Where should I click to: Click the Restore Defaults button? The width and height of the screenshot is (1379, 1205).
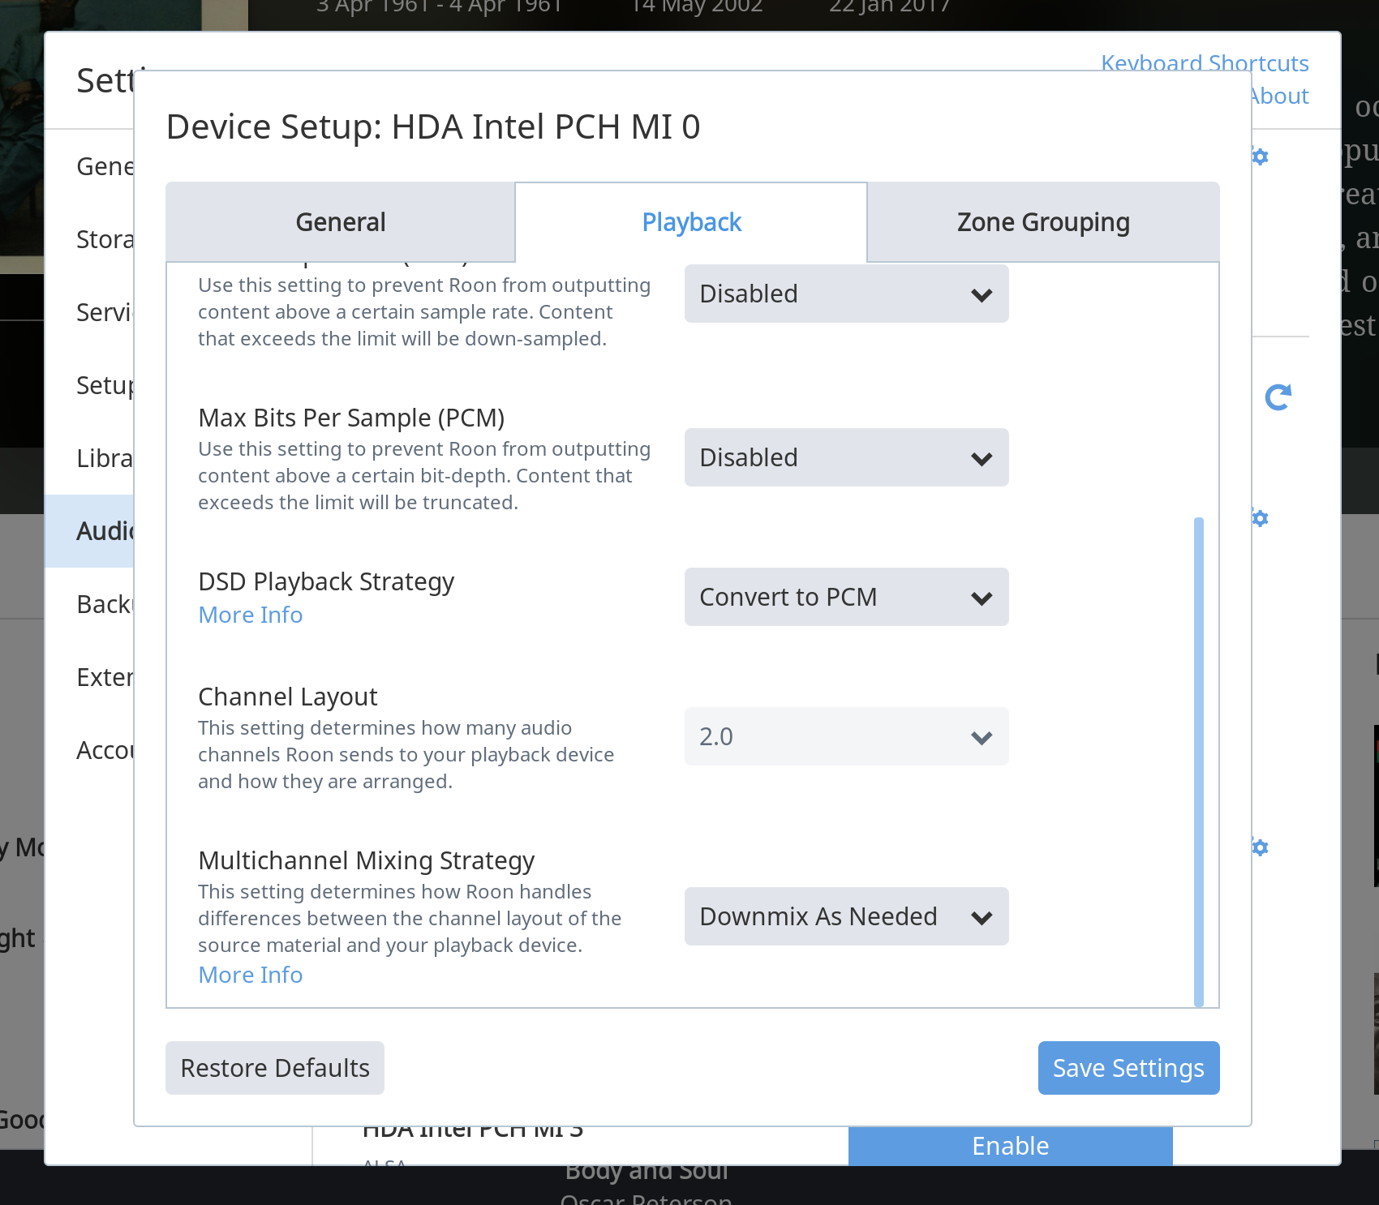click(275, 1068)
